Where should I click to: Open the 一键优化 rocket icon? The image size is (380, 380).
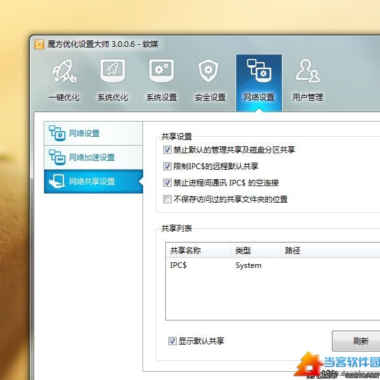coord(64,71)
